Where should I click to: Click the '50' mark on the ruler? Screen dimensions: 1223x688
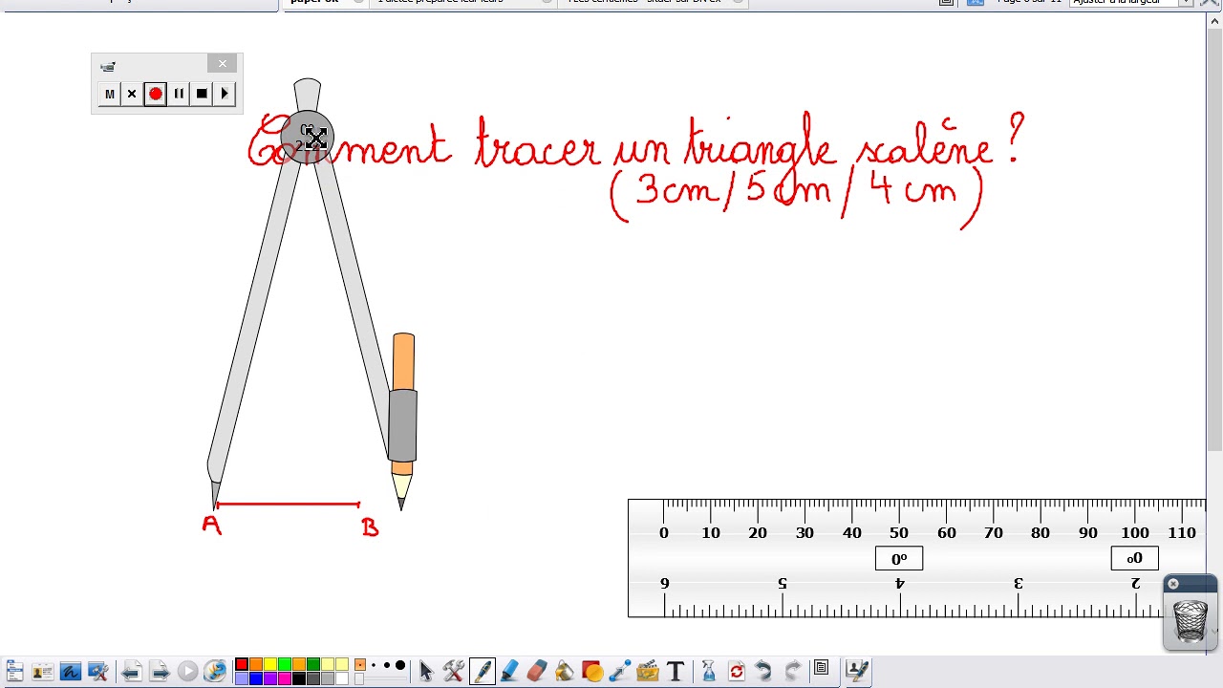899,532
